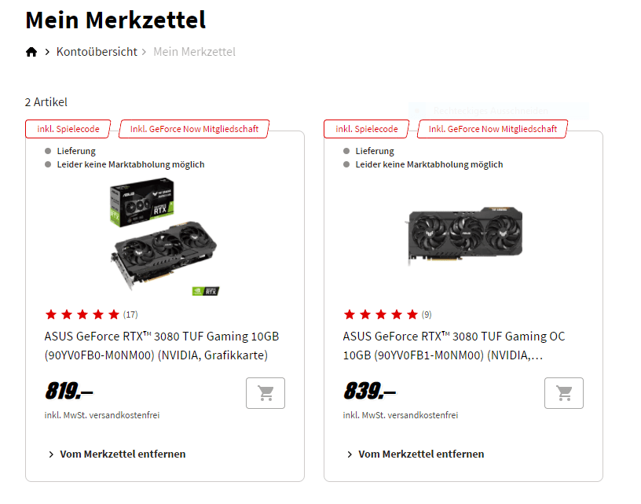Click the (17) review count

click(130, 315)
